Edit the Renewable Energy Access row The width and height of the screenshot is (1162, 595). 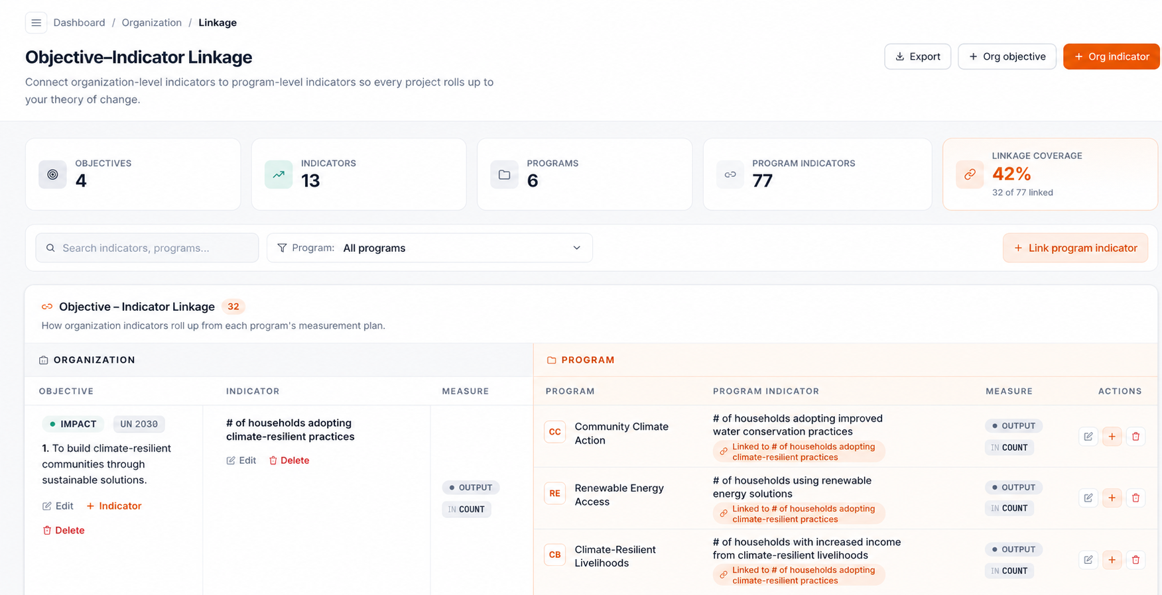[1088, 498]
